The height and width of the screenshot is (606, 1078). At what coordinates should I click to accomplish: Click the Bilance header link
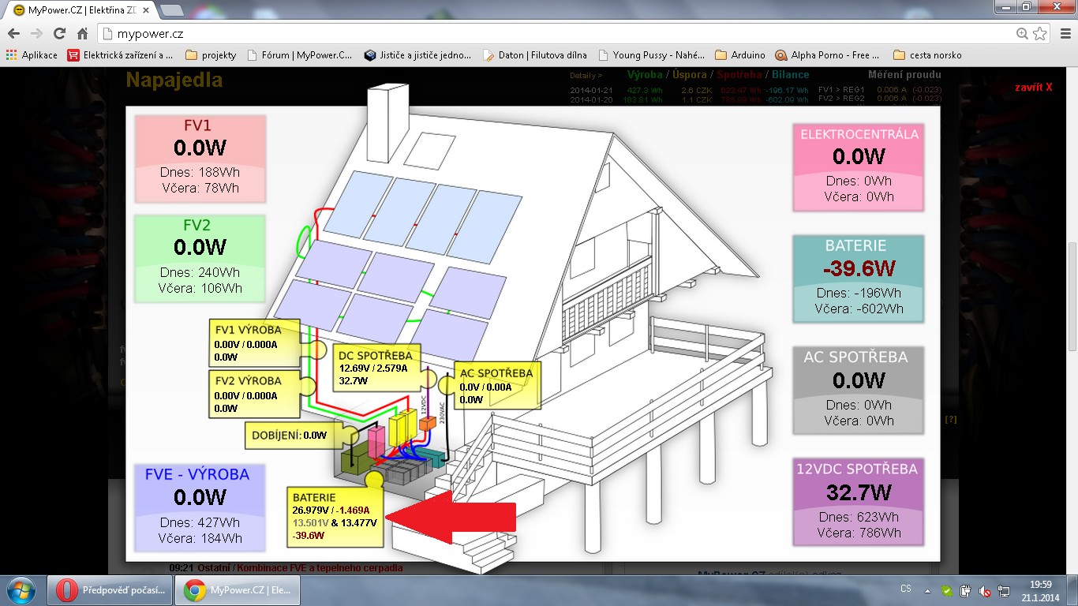point(791,75)
